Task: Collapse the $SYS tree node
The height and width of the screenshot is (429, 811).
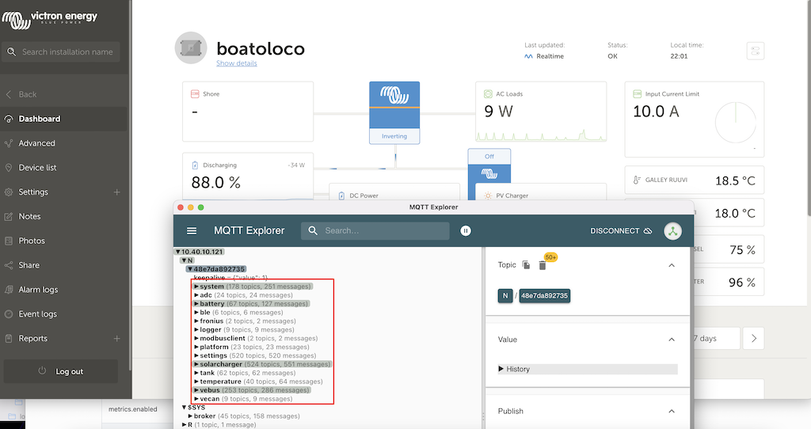Action: 184,408
